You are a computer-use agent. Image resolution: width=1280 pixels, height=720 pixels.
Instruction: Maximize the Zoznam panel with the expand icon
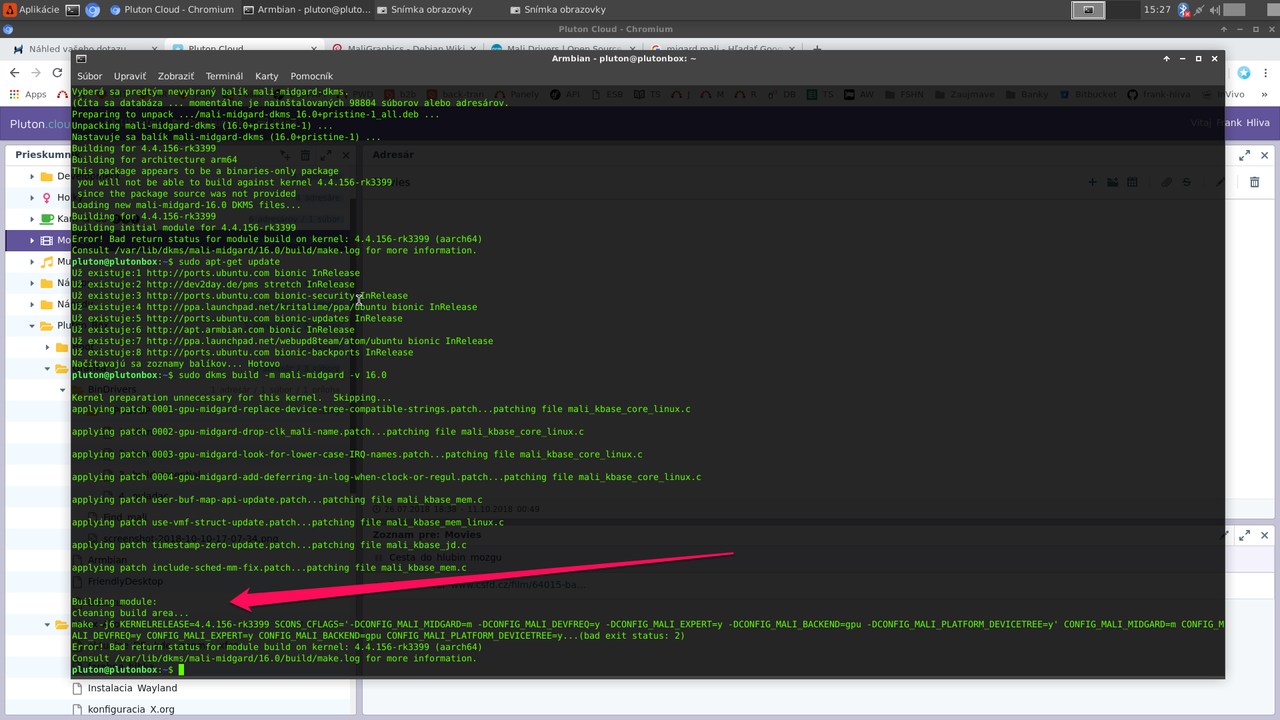[1245, 535]
